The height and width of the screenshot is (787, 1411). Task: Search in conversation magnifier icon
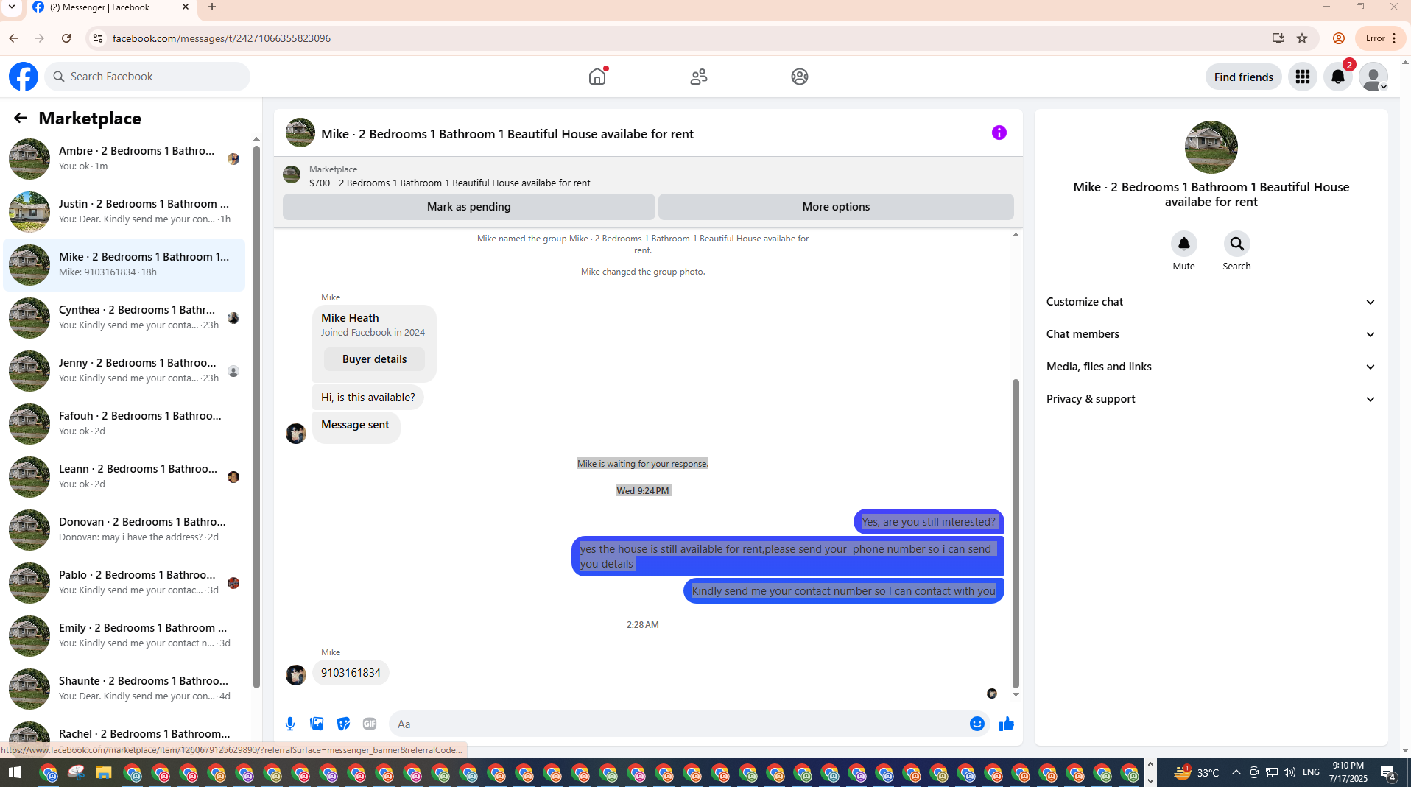point(1236,244)
